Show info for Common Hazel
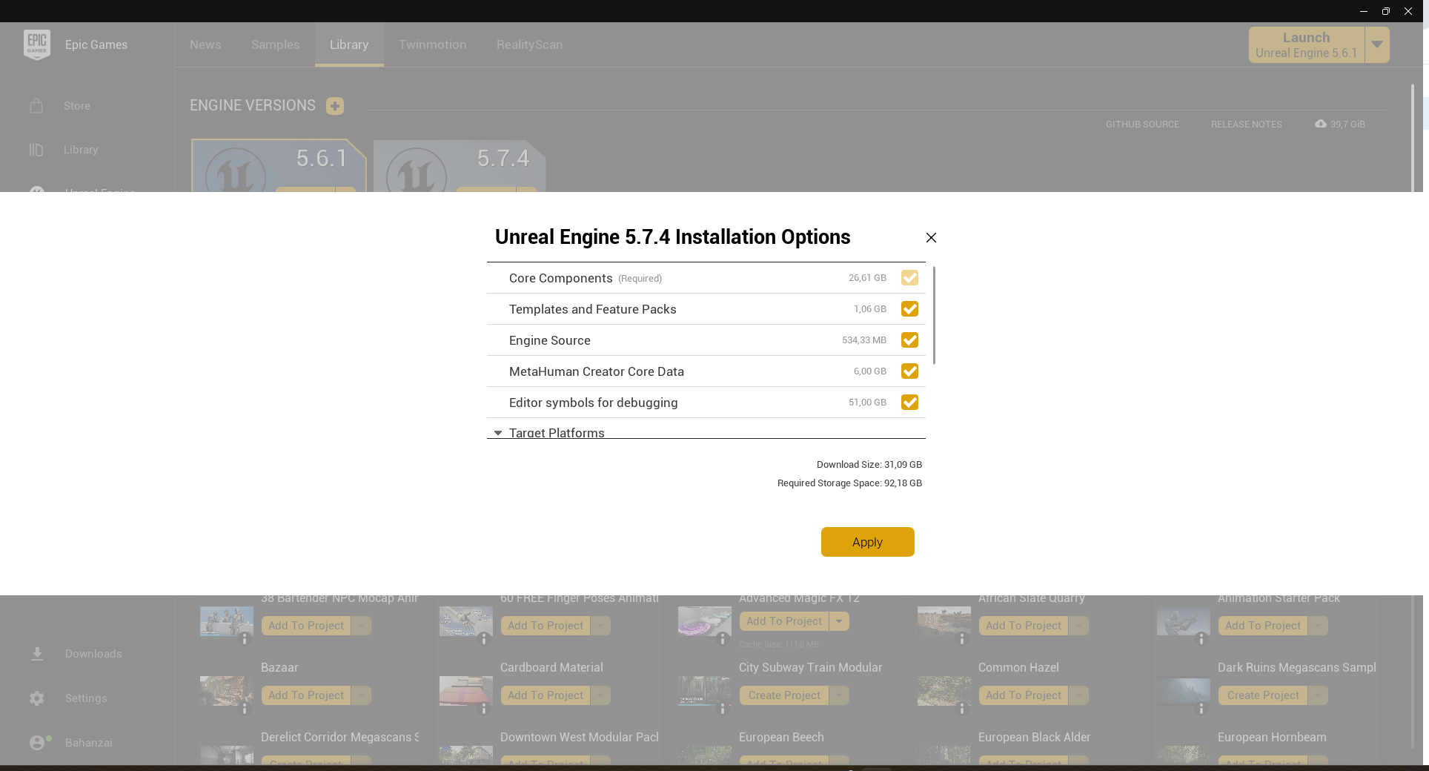Viewport: 1429px width, 771px height. pos(962,709)
